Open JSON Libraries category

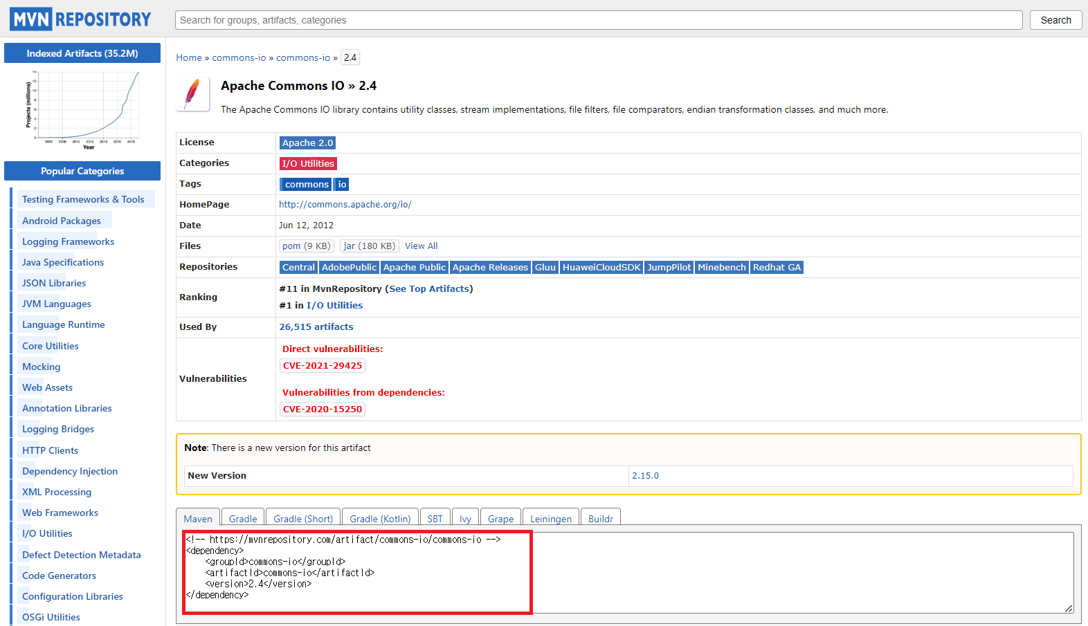pos(54,283)
